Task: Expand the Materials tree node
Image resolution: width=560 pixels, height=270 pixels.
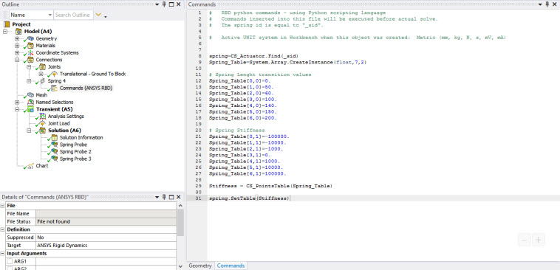Action: 17,46
